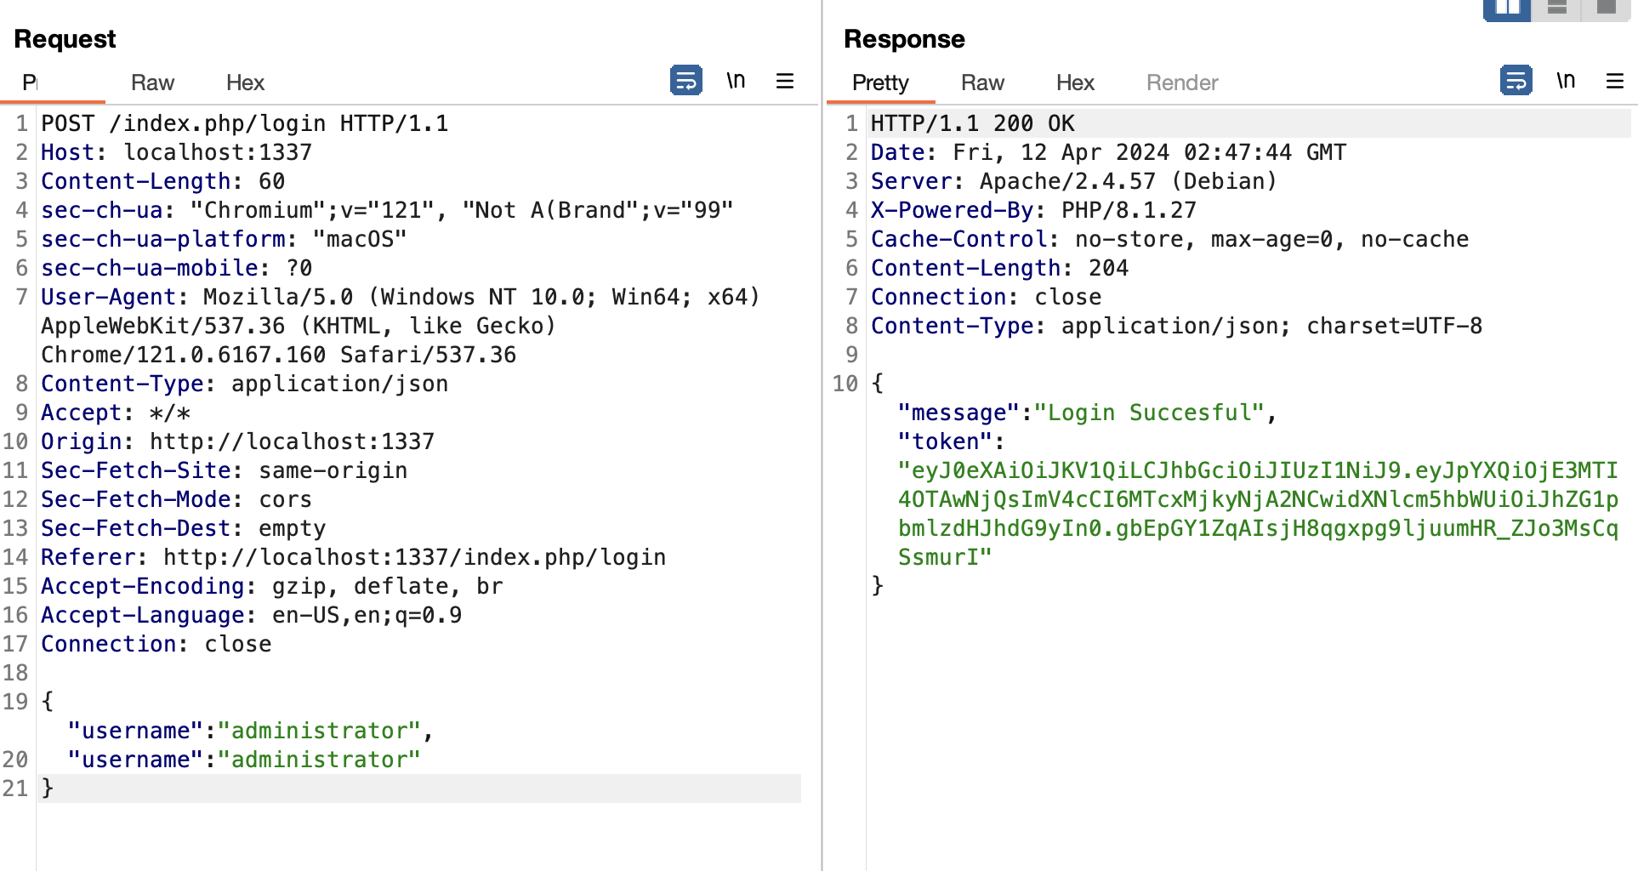
Task: Click the Content-Length: 60 request header
Action: pos(163,181)
